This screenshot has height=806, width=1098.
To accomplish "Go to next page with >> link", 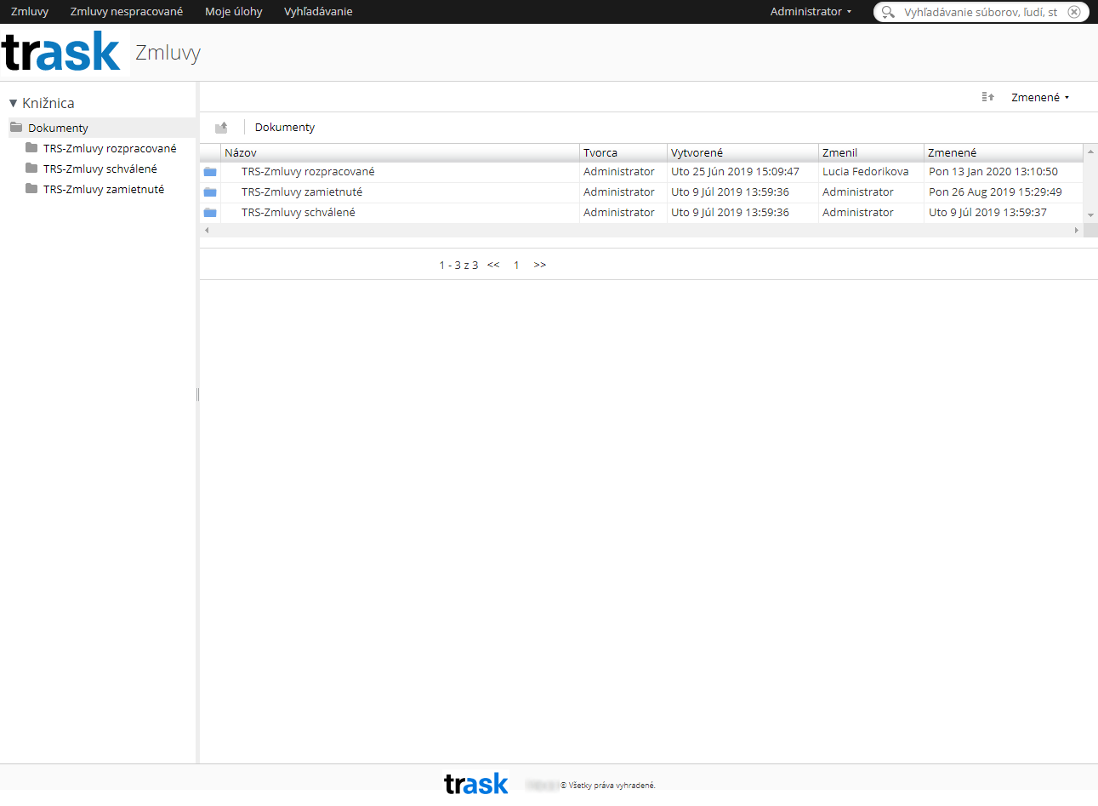I will pyautogui.click(x=540, y=265).
